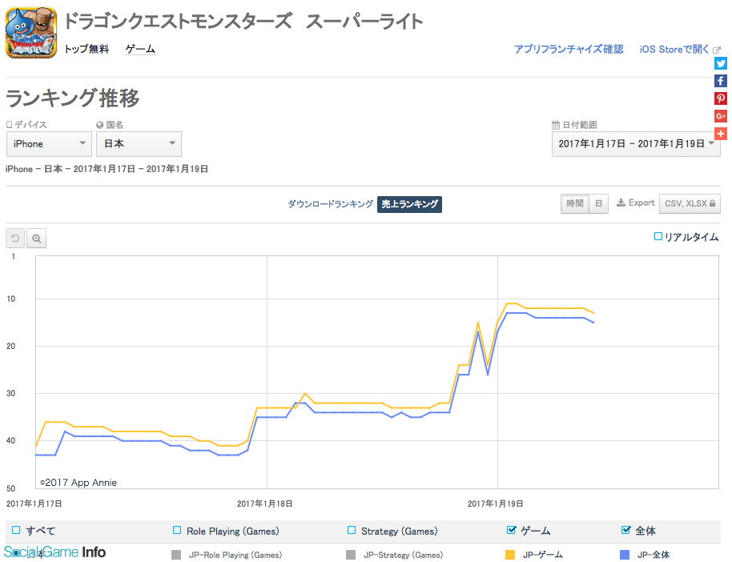732x562 pixels.
Task: Click the ゲーム category link
Action: pos(140,49)
